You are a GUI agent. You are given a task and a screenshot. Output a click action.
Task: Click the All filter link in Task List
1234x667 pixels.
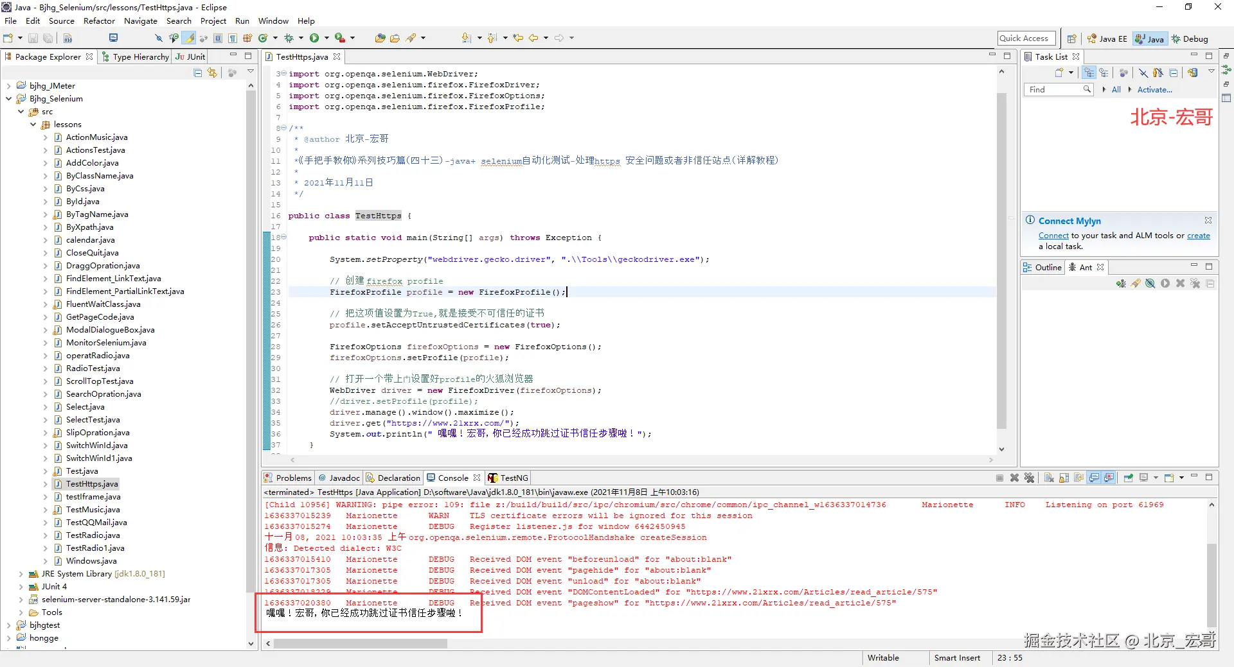(1116, 90)
